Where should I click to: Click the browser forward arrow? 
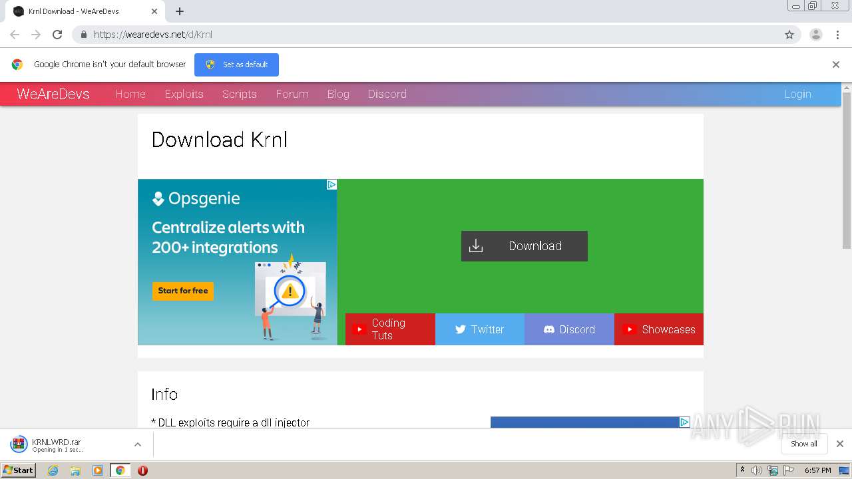[36, 35]
